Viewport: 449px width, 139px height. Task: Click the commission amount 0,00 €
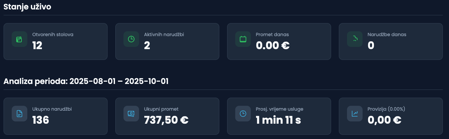[x=384, y=120]
